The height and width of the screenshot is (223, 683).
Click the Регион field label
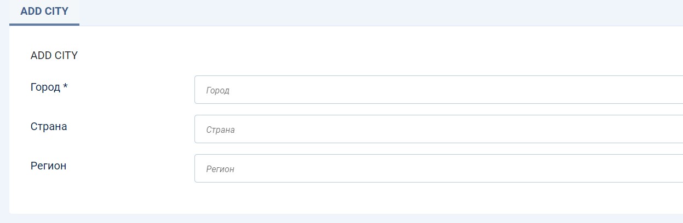point(48,166)
